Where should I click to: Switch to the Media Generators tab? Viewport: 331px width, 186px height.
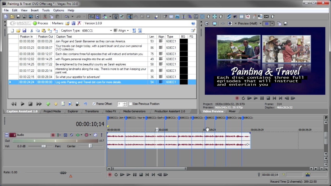[x=134, y=111]
